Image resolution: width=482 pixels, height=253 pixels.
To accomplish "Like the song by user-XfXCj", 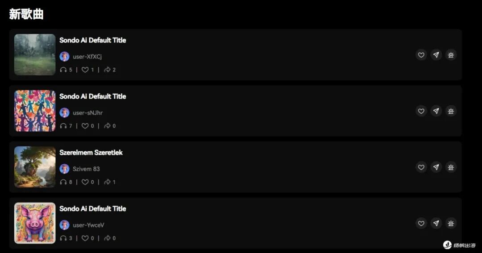I will click(421, 55).
